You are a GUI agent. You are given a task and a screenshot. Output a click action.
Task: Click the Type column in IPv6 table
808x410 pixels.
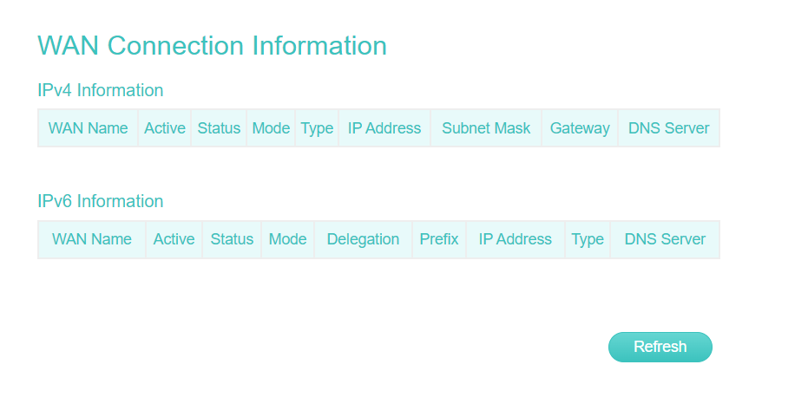(x=588, y=239)
